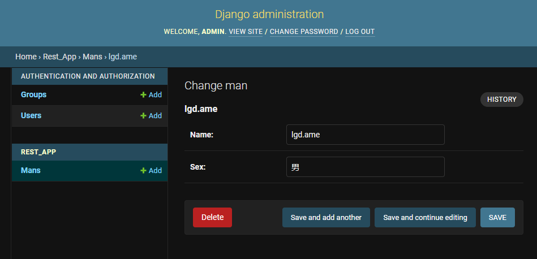537x259 pixels.
Task: View the object's History
Action: (501, 100)
